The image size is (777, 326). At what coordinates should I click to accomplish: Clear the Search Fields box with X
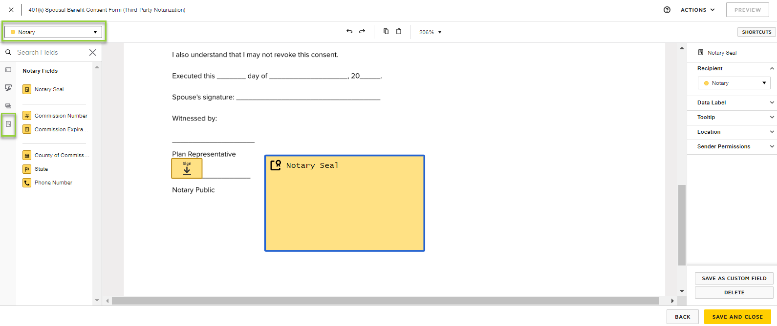92,52
